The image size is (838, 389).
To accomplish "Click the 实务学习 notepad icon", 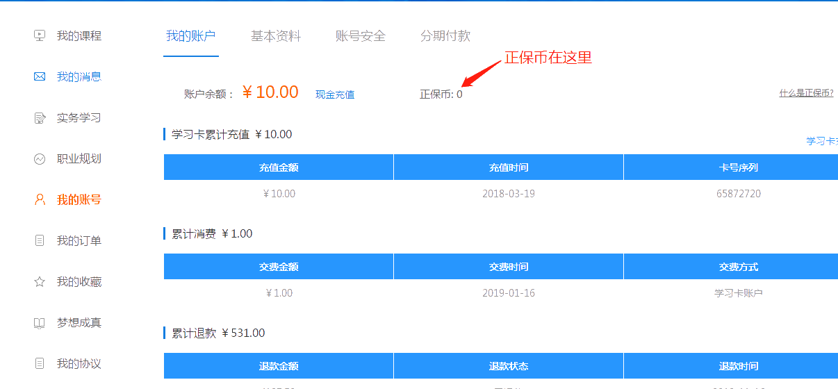I will coord(40,118).
